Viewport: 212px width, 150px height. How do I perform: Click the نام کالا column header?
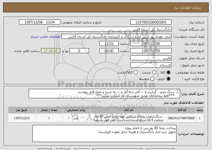(x=129, y=110)
